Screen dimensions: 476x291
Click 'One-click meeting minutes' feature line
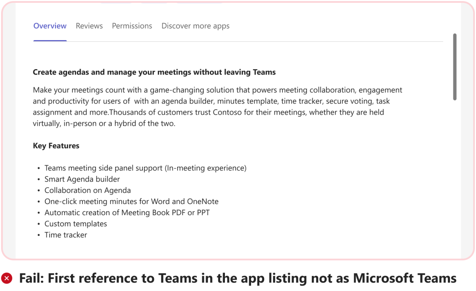tap(131, 201)
